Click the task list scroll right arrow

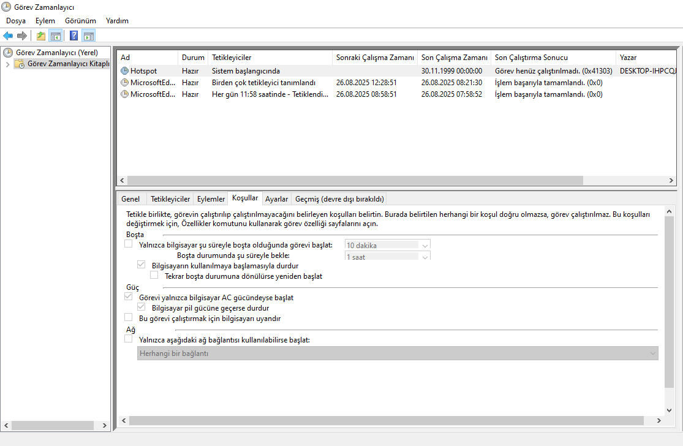click(671, 180)
